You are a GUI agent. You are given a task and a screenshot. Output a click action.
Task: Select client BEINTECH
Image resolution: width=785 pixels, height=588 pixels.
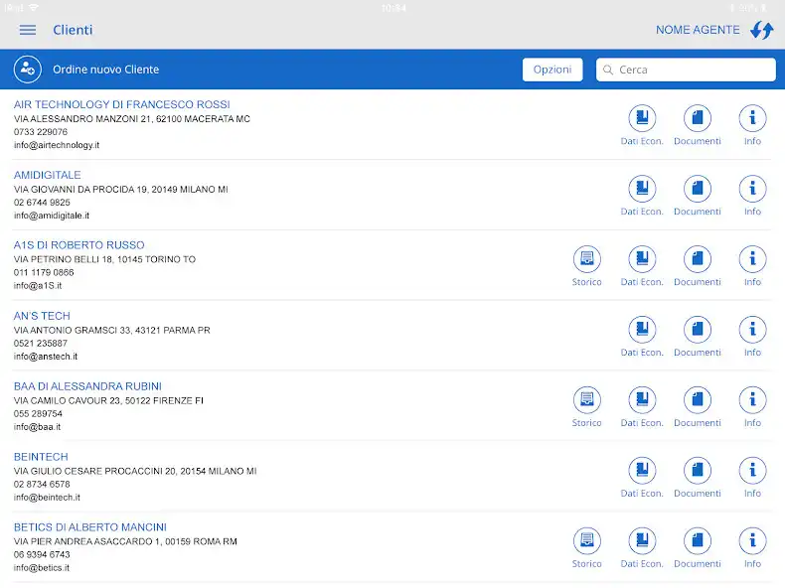[41, 457]
